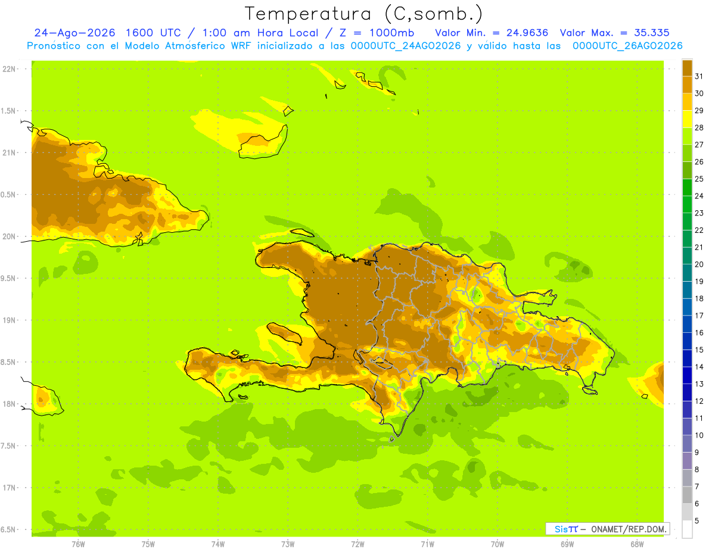This screenshot has height=552, width=715.
Task: Click the "1600 UTC" time text
Action: (x=154, y=33)
